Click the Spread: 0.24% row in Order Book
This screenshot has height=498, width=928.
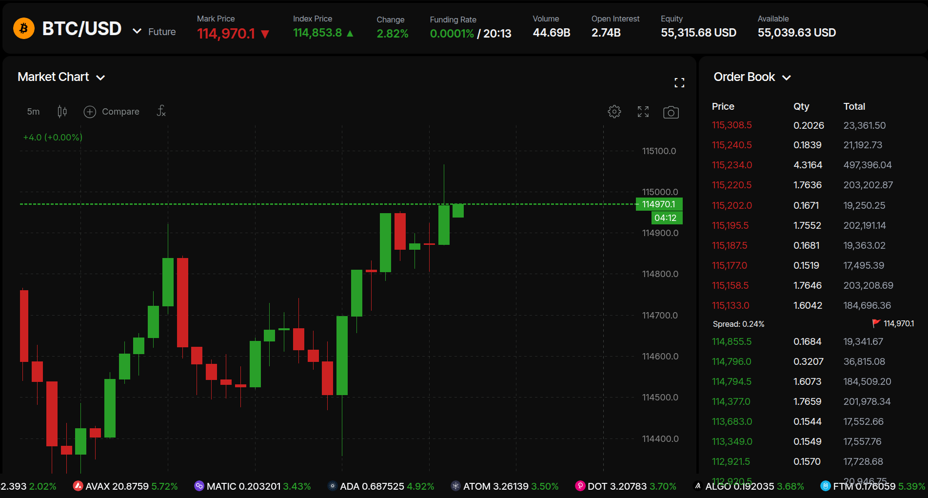(739, 323)
